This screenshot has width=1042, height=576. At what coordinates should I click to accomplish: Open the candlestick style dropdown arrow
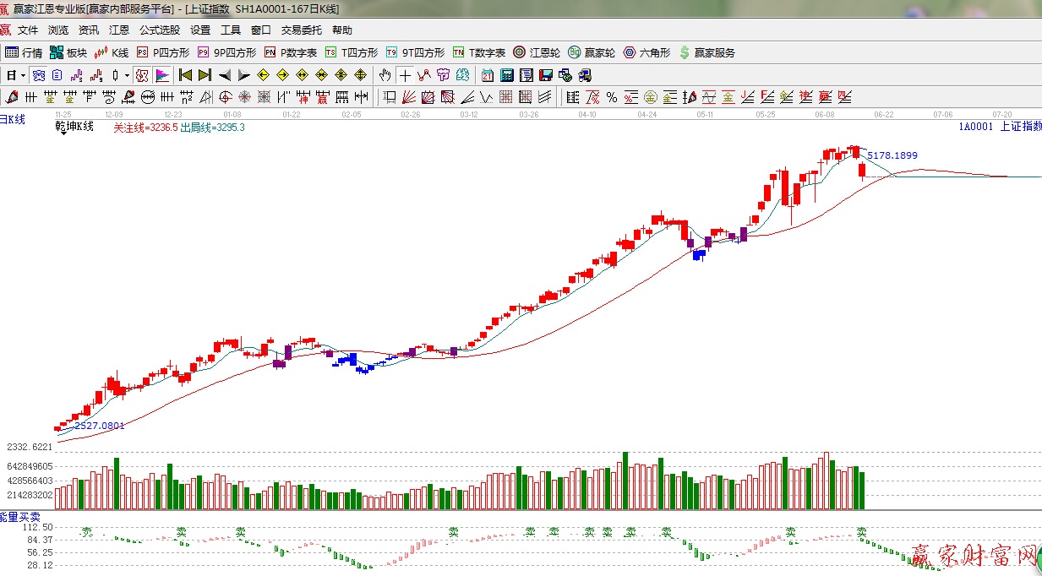coord(127,75)
